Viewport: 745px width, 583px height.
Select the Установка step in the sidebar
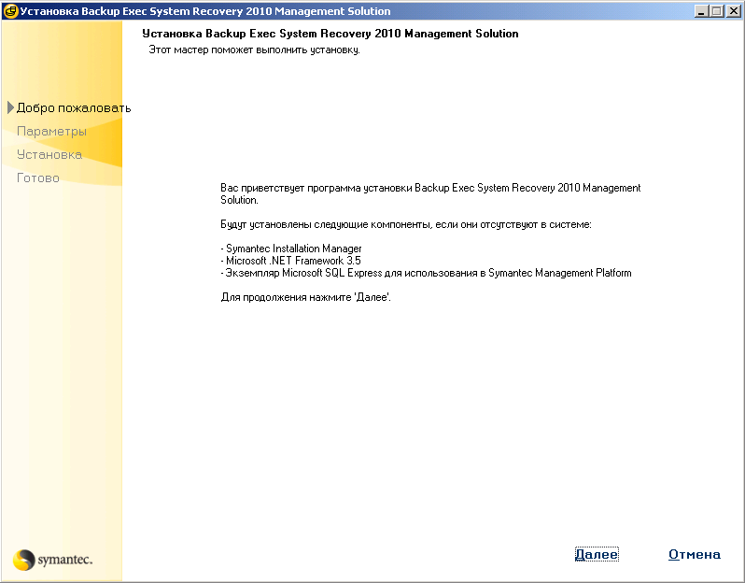pos(49,154)
